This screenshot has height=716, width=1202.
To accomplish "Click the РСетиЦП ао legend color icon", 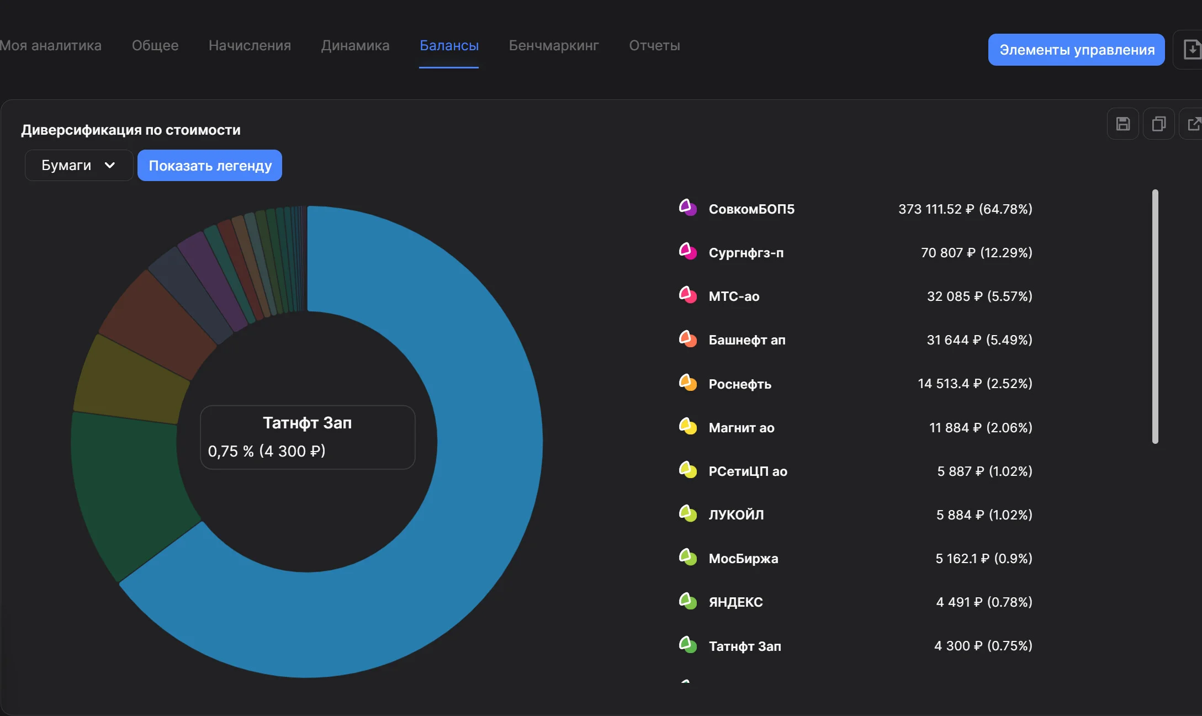I will coord(687,470).
